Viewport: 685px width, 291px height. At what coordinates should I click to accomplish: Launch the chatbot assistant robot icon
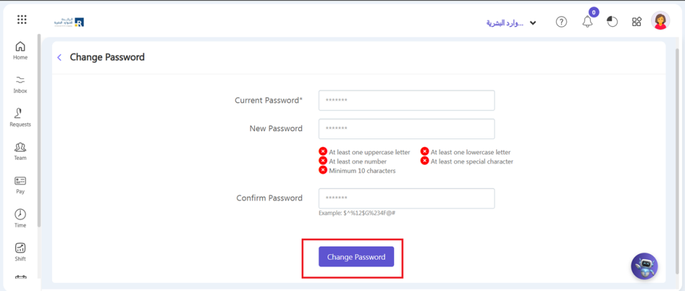click(x=644, y=266)
